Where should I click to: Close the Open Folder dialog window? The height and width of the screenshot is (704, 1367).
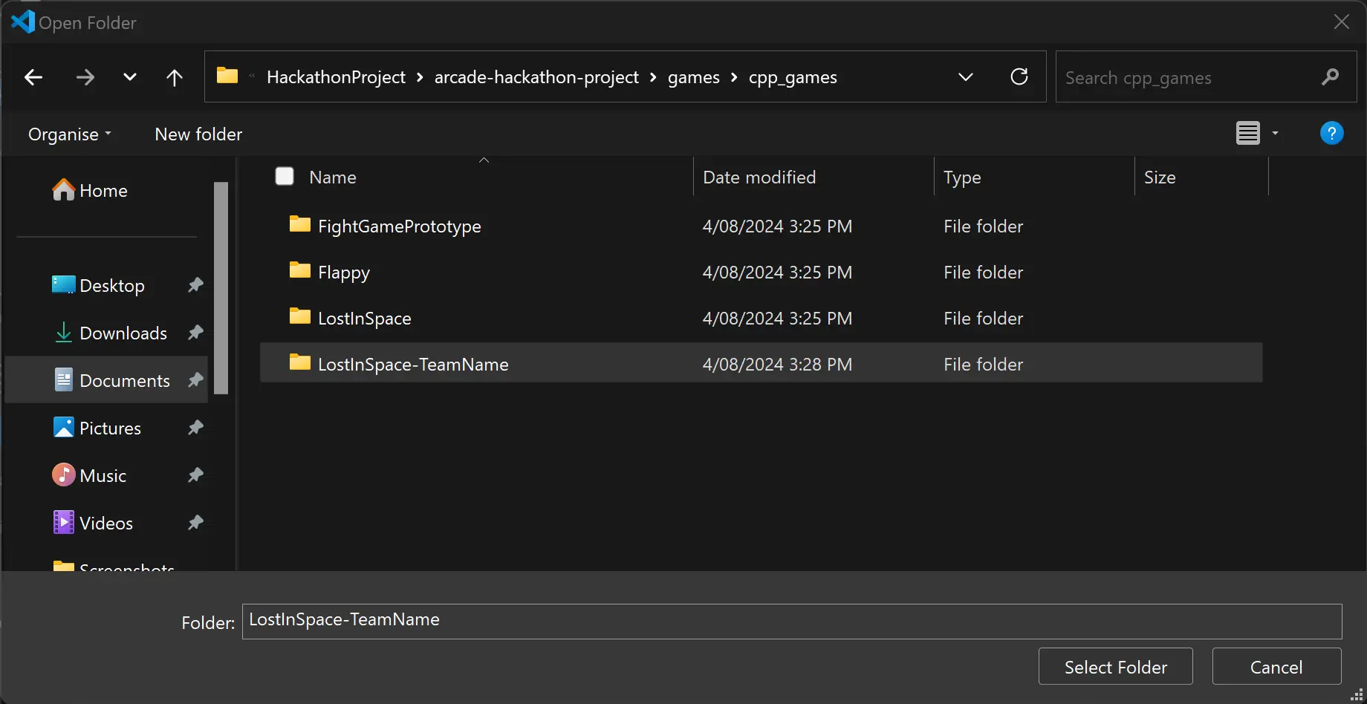(1342, 22)
